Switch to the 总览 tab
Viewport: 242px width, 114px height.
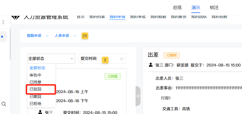click(x=177, y=7)
